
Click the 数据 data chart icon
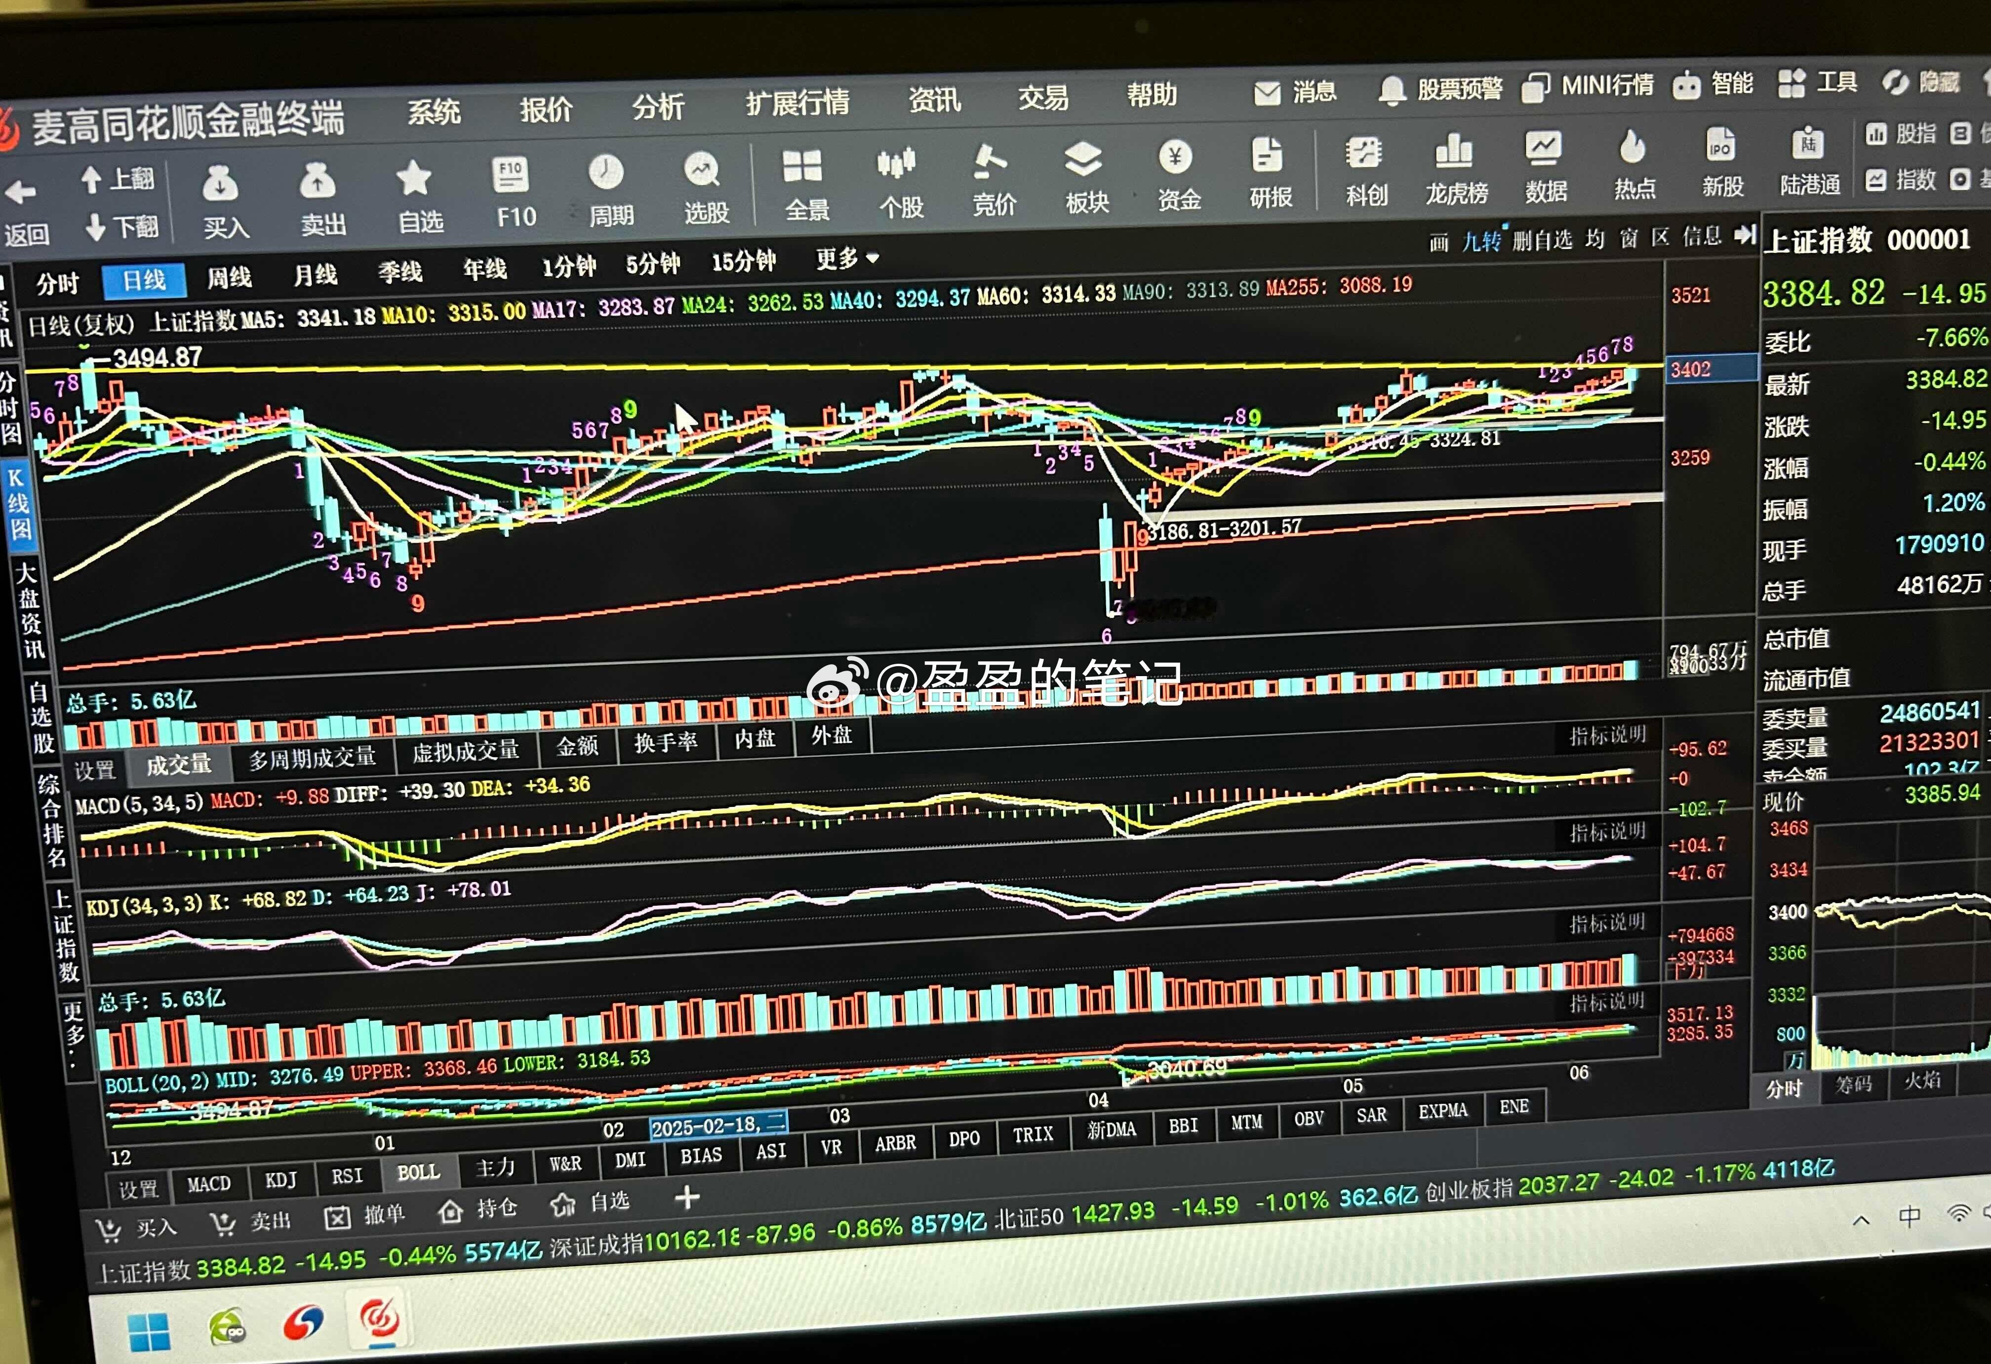point(1543,148)
